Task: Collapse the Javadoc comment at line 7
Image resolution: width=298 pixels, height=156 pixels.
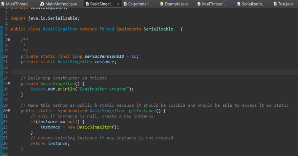Action: pyautogui.click(x=9, y=40)
